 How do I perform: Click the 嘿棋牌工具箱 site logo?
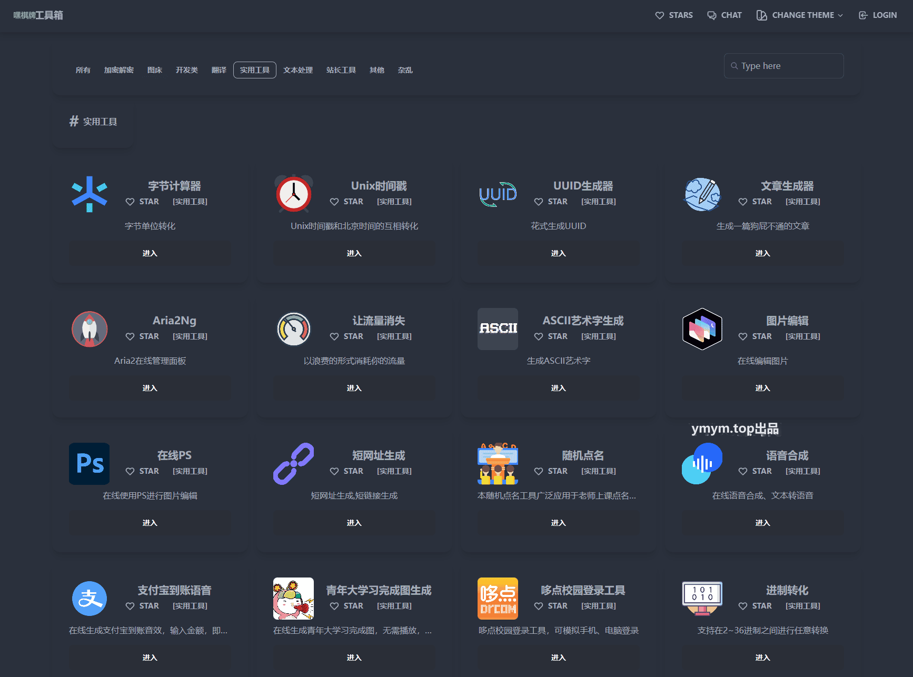[x=38, y=15]
